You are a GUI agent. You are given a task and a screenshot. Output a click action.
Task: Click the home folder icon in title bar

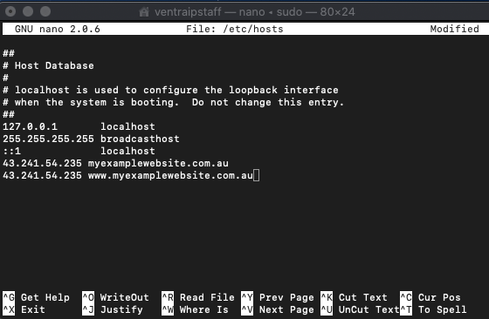tap(144, 12)
